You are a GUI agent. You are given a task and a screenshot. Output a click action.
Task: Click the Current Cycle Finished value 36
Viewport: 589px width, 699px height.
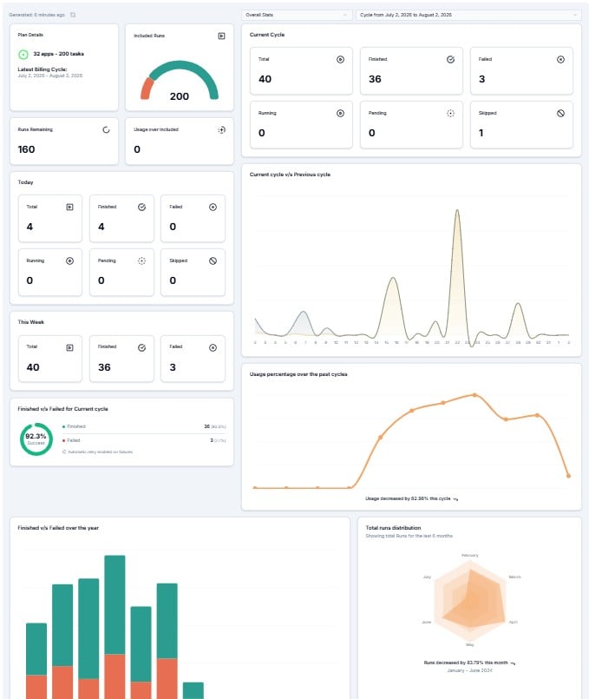point(375,79)
